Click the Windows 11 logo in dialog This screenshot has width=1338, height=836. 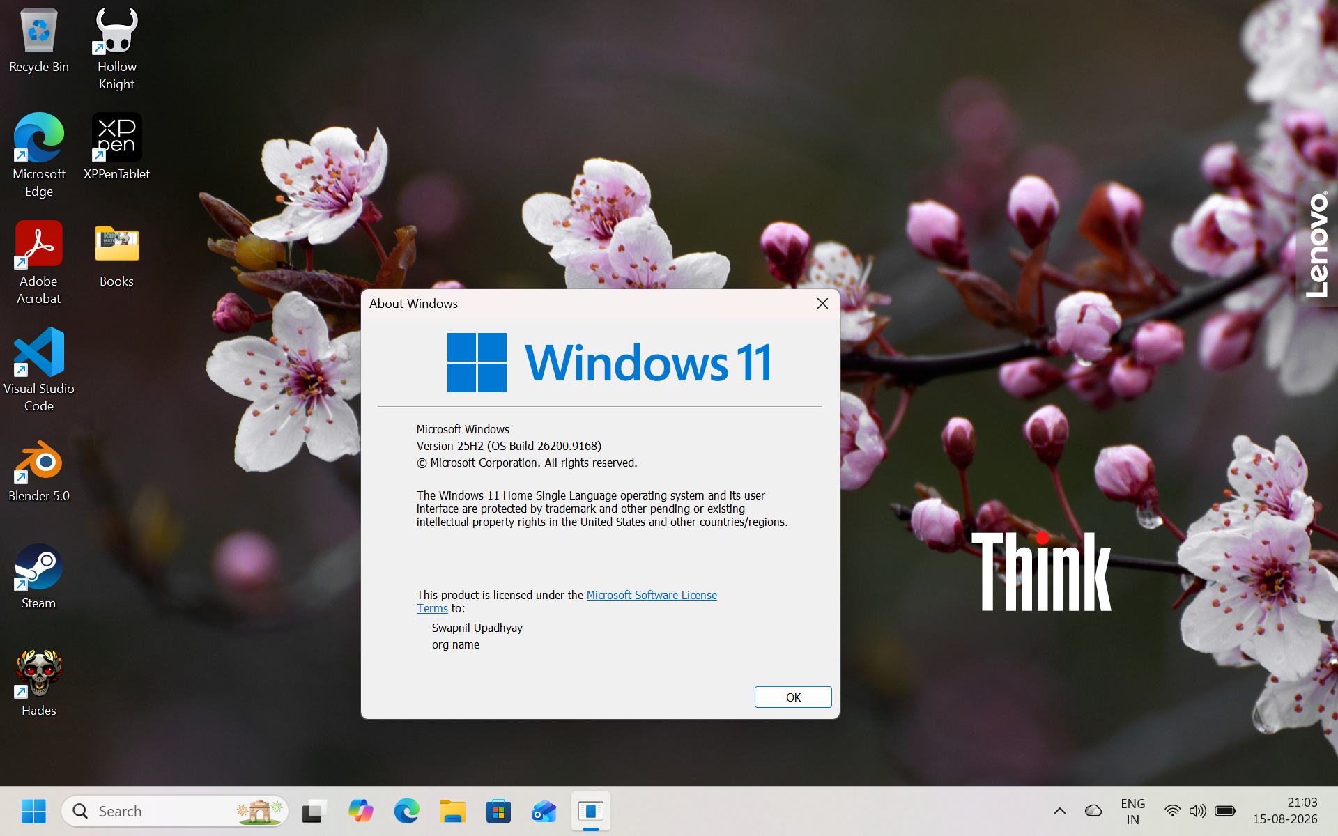pos(609,362)
